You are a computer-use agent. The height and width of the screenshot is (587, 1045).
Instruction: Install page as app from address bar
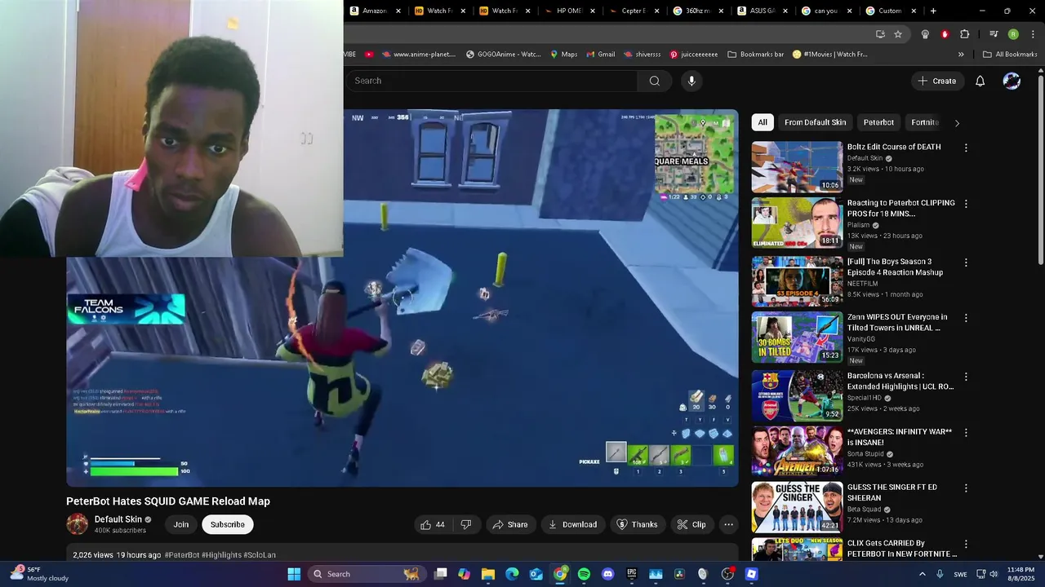(x=880, y=34)
